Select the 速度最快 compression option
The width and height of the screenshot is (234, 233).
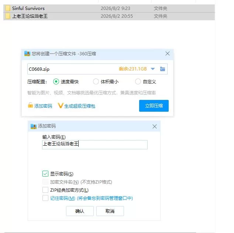56,81
